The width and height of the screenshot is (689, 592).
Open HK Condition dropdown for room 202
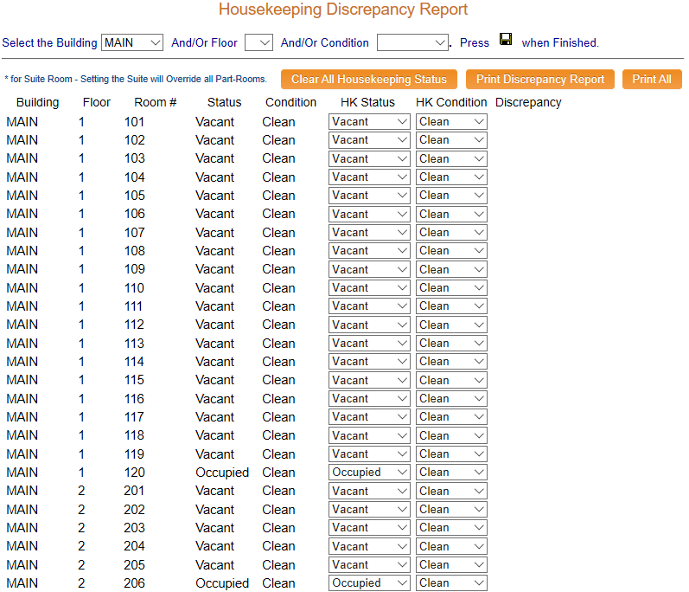(x=451, y=510)
